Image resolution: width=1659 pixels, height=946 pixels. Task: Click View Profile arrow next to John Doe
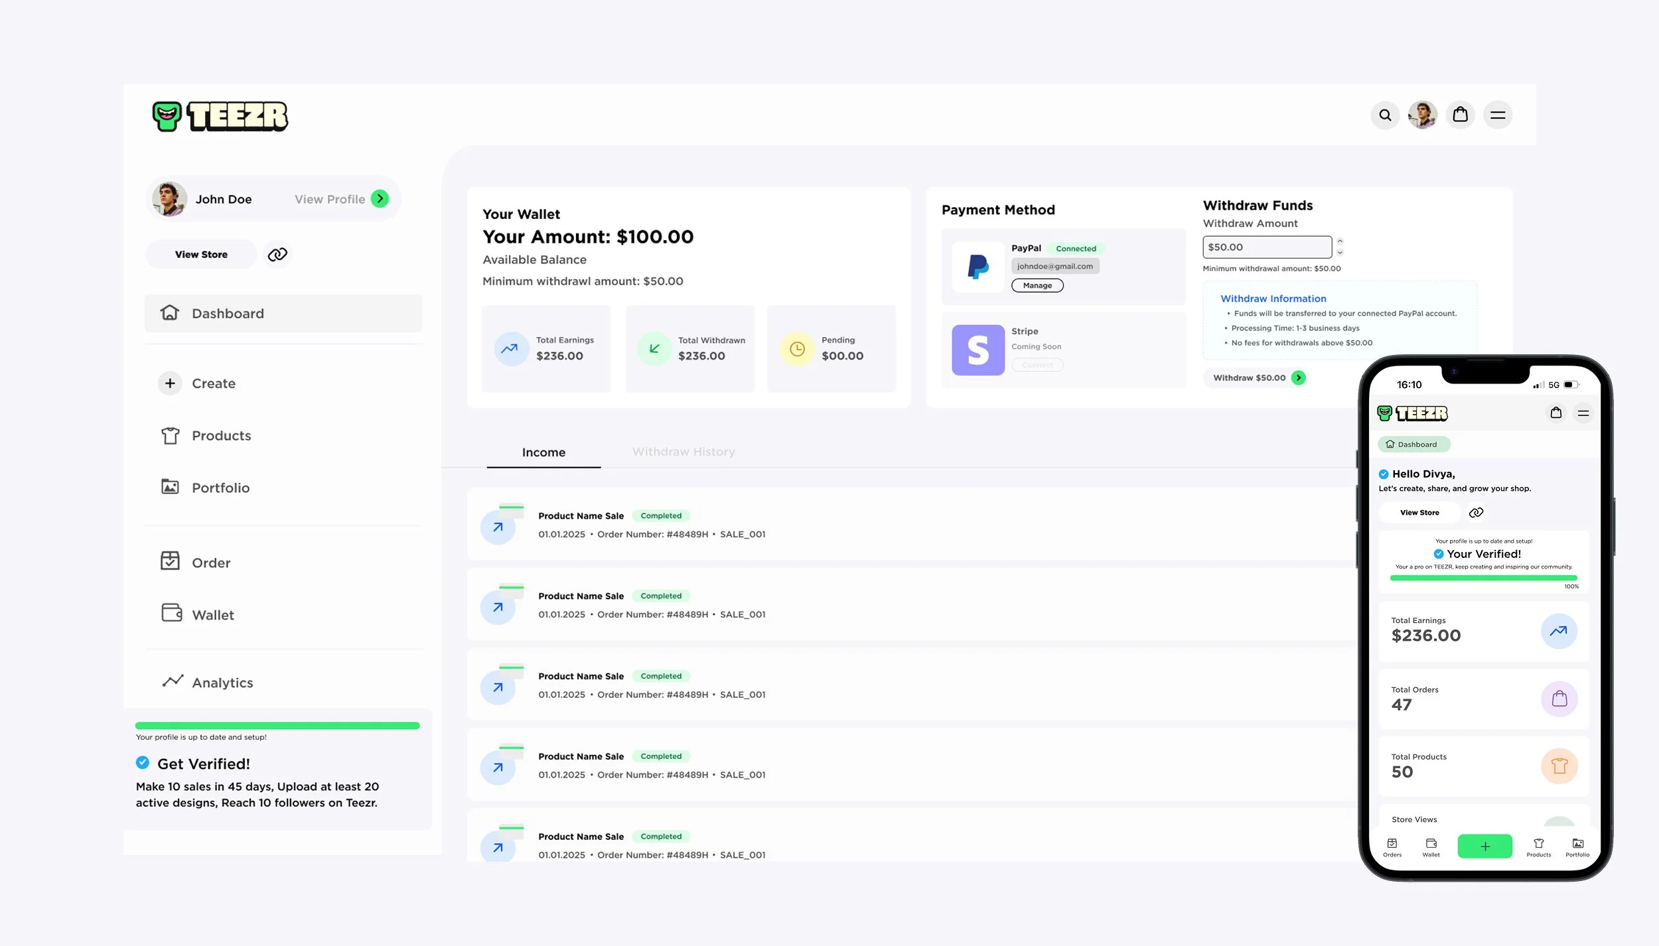coord(380,199)
